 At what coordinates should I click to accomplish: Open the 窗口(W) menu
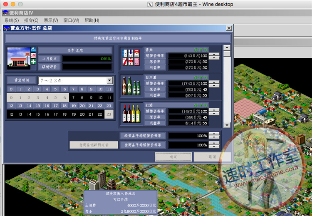(x=71, y=20)
